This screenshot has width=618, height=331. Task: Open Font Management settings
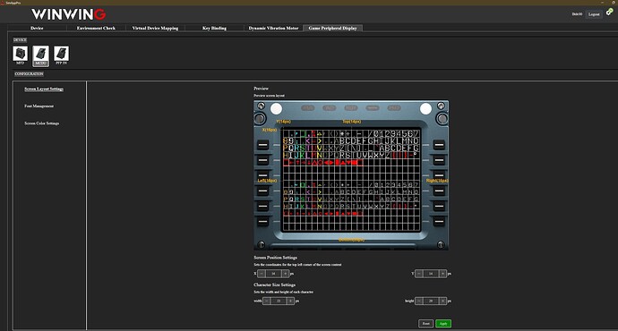coord(39,106)
